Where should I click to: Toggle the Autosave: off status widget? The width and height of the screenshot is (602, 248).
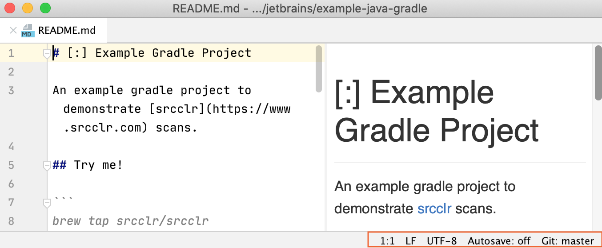point(499,241)
